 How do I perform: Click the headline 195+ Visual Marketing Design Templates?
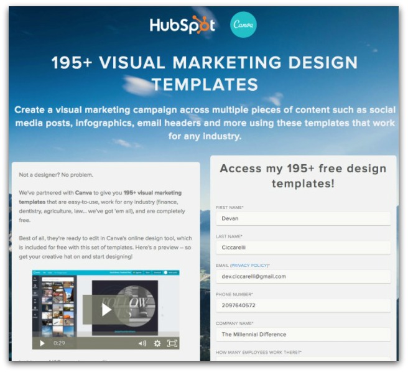click(205, 73)
